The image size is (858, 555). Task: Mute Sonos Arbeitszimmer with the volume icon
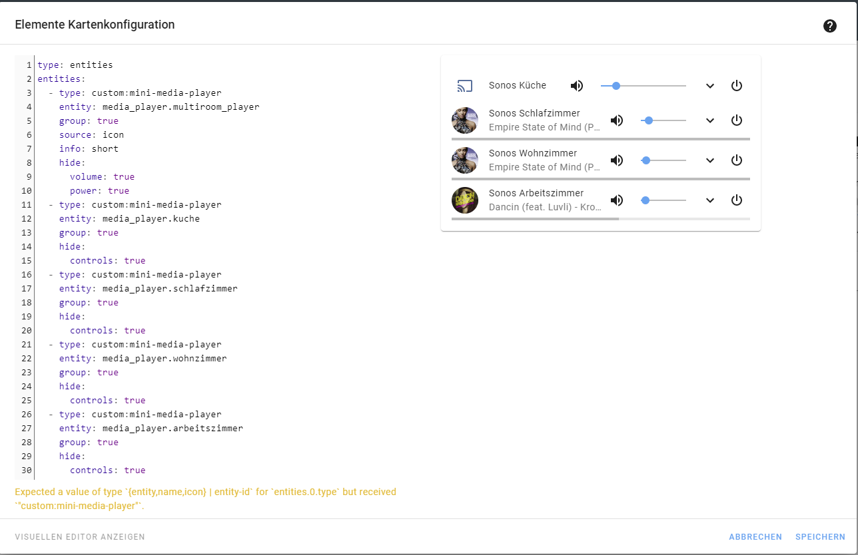tap(616, 200)
